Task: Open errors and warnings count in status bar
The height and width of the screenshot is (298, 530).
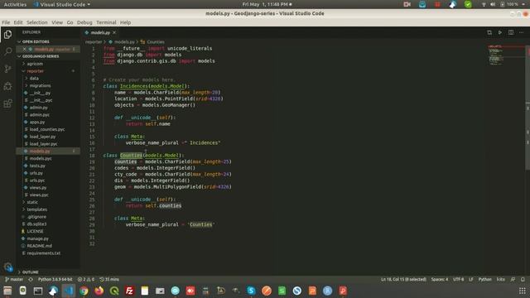Action: [x=86, y=280]
